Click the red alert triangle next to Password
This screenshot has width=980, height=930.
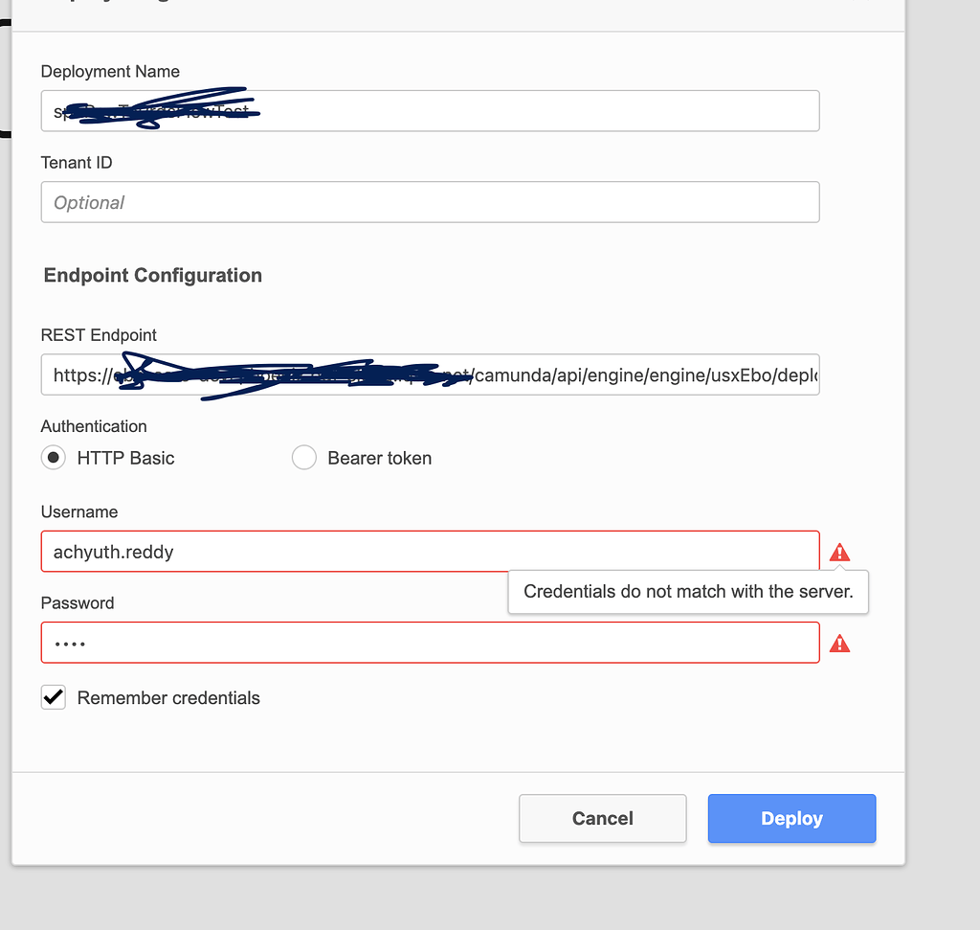839,643
